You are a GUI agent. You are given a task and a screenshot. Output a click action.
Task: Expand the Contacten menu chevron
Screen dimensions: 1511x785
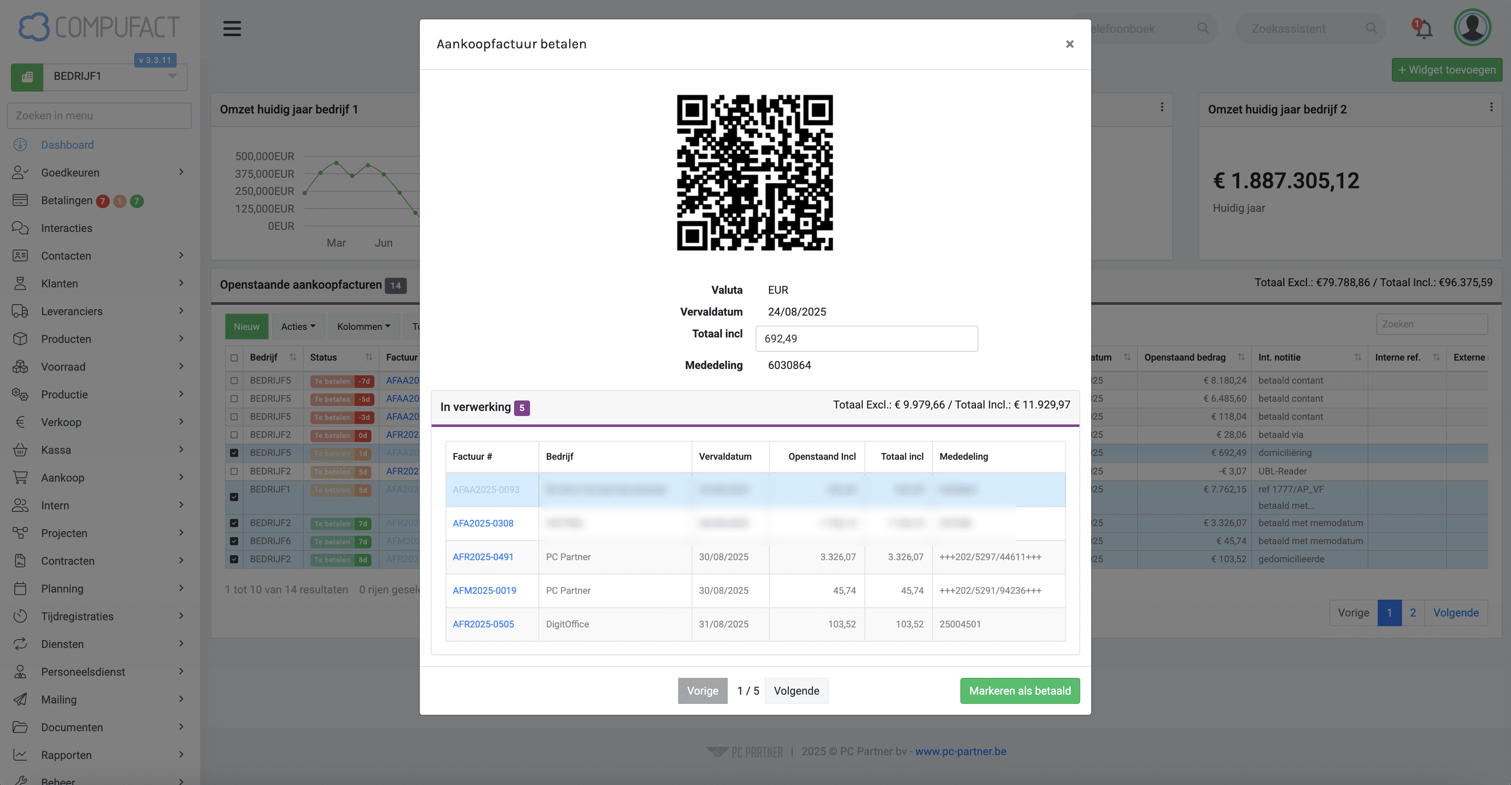pyautogui.click(x=181, y=256)
